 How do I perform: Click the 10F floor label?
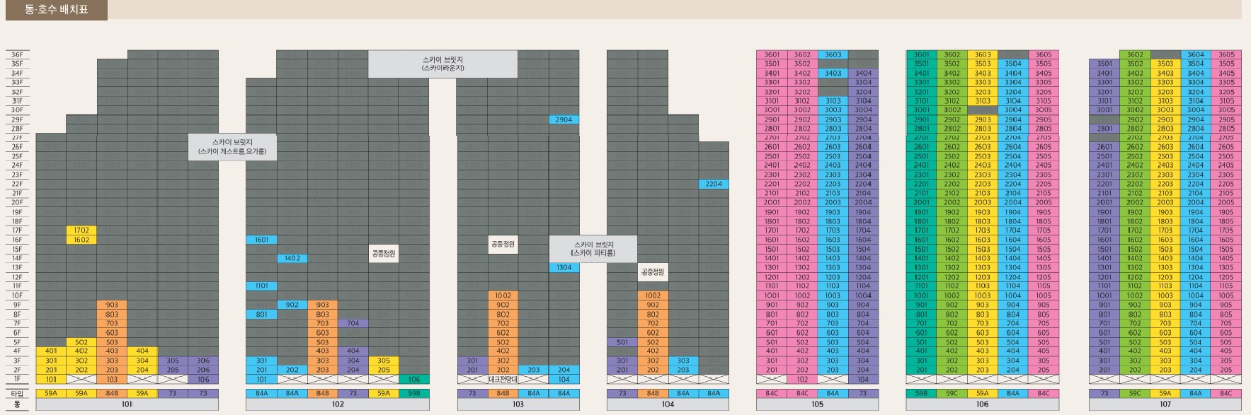click(x=17, y=296)
